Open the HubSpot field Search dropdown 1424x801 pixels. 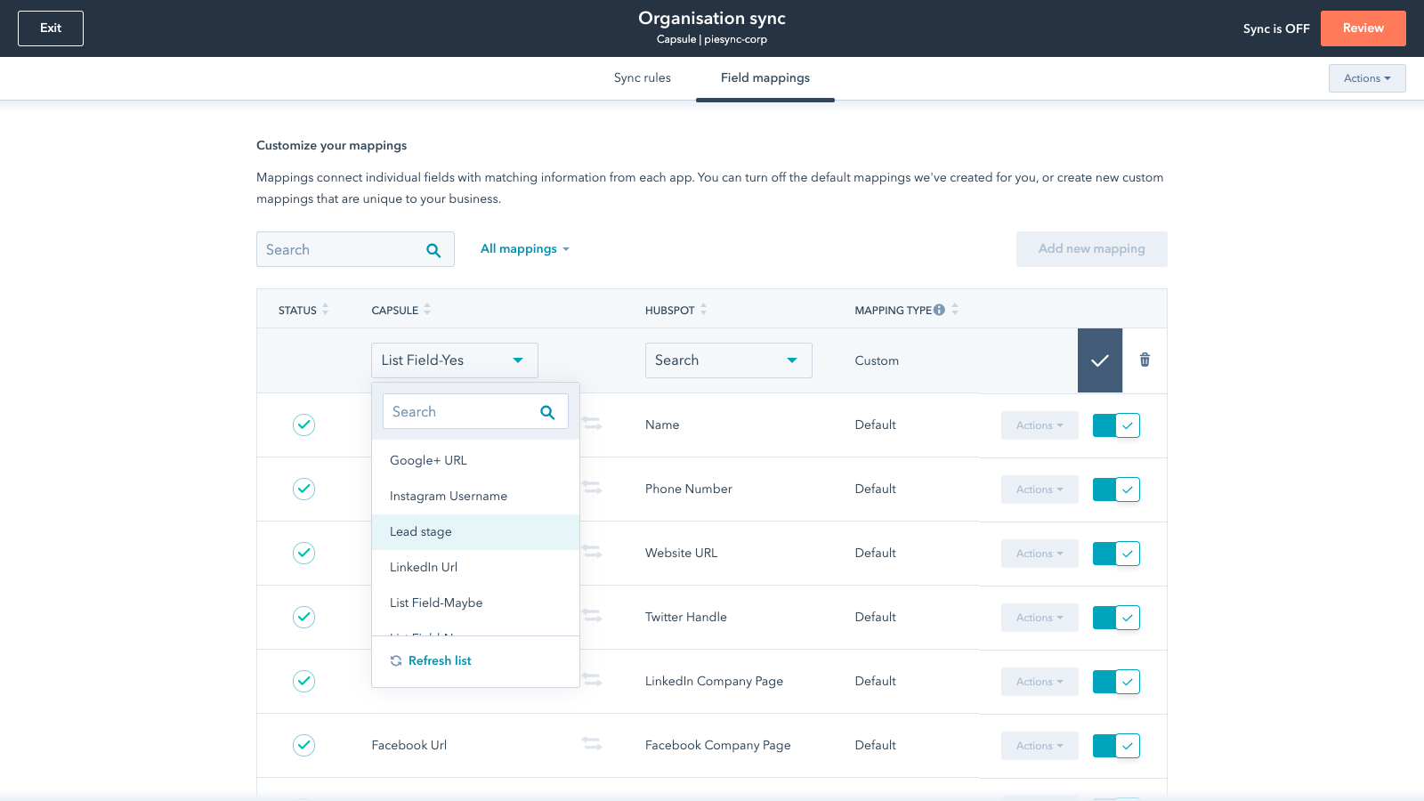728,360
